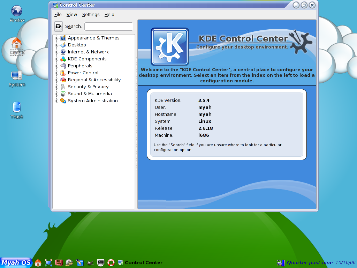This screenshot has height=268, width=357.
Task: Select the System Administration label
Action: coord(93,101)
